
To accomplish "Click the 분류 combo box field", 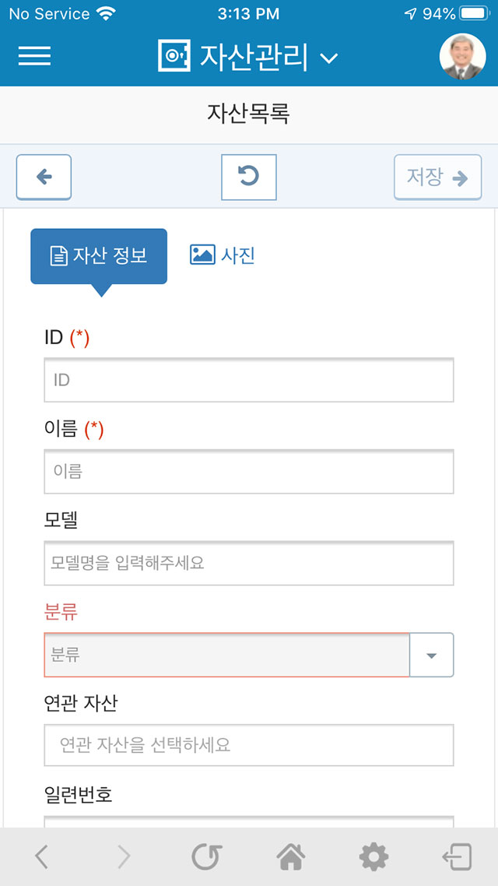I will click(x=226, y=655).
